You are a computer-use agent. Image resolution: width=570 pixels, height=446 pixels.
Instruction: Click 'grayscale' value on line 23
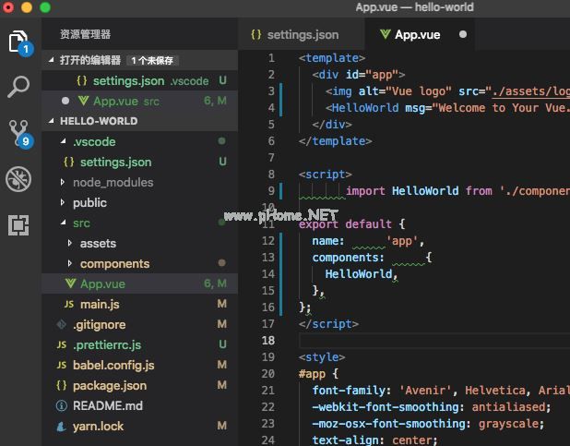point(508,424)
